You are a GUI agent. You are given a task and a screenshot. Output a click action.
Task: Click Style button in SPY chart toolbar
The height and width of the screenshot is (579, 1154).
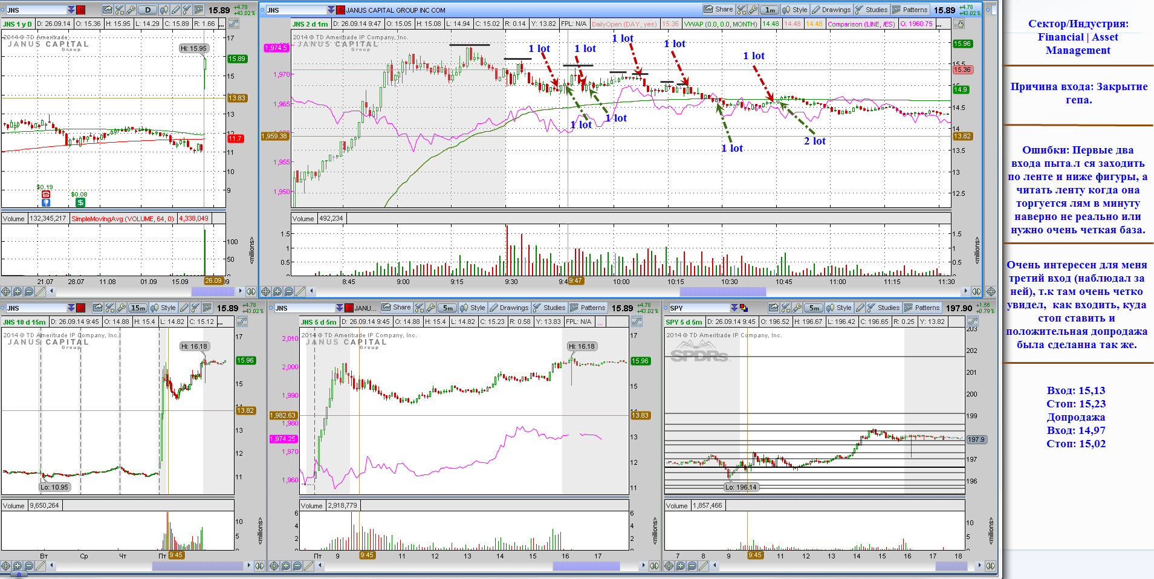tap(839, 308)
